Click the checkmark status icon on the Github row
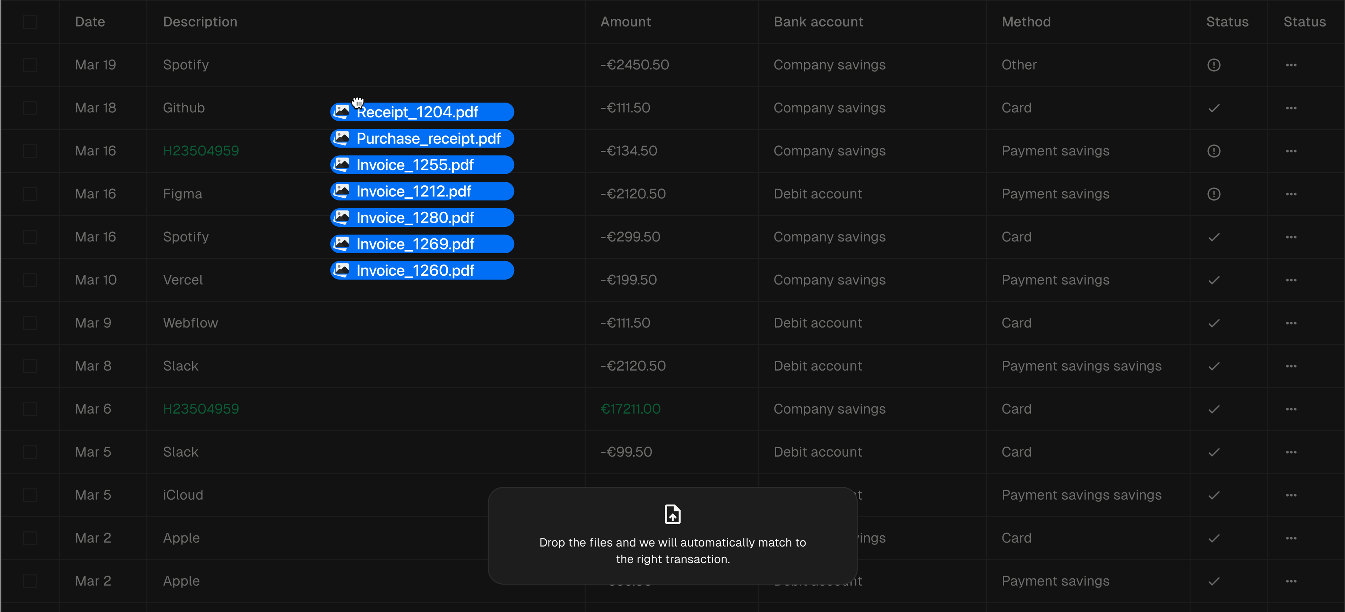 [x=1213, y=108]
